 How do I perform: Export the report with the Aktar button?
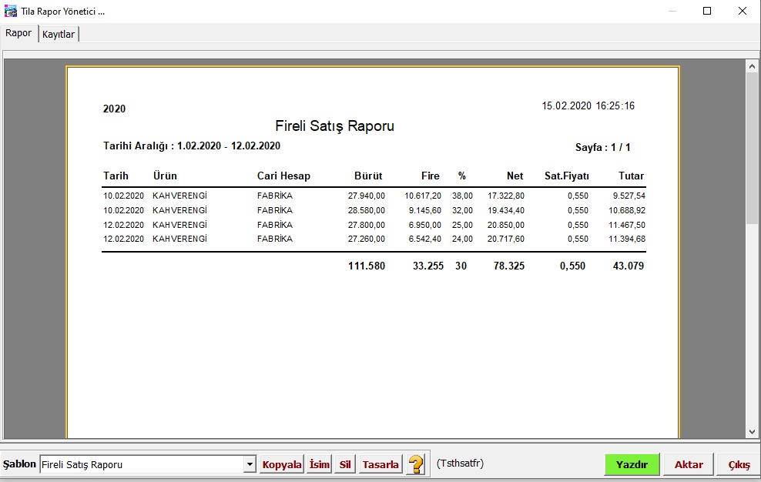click(x=689, y=464)
